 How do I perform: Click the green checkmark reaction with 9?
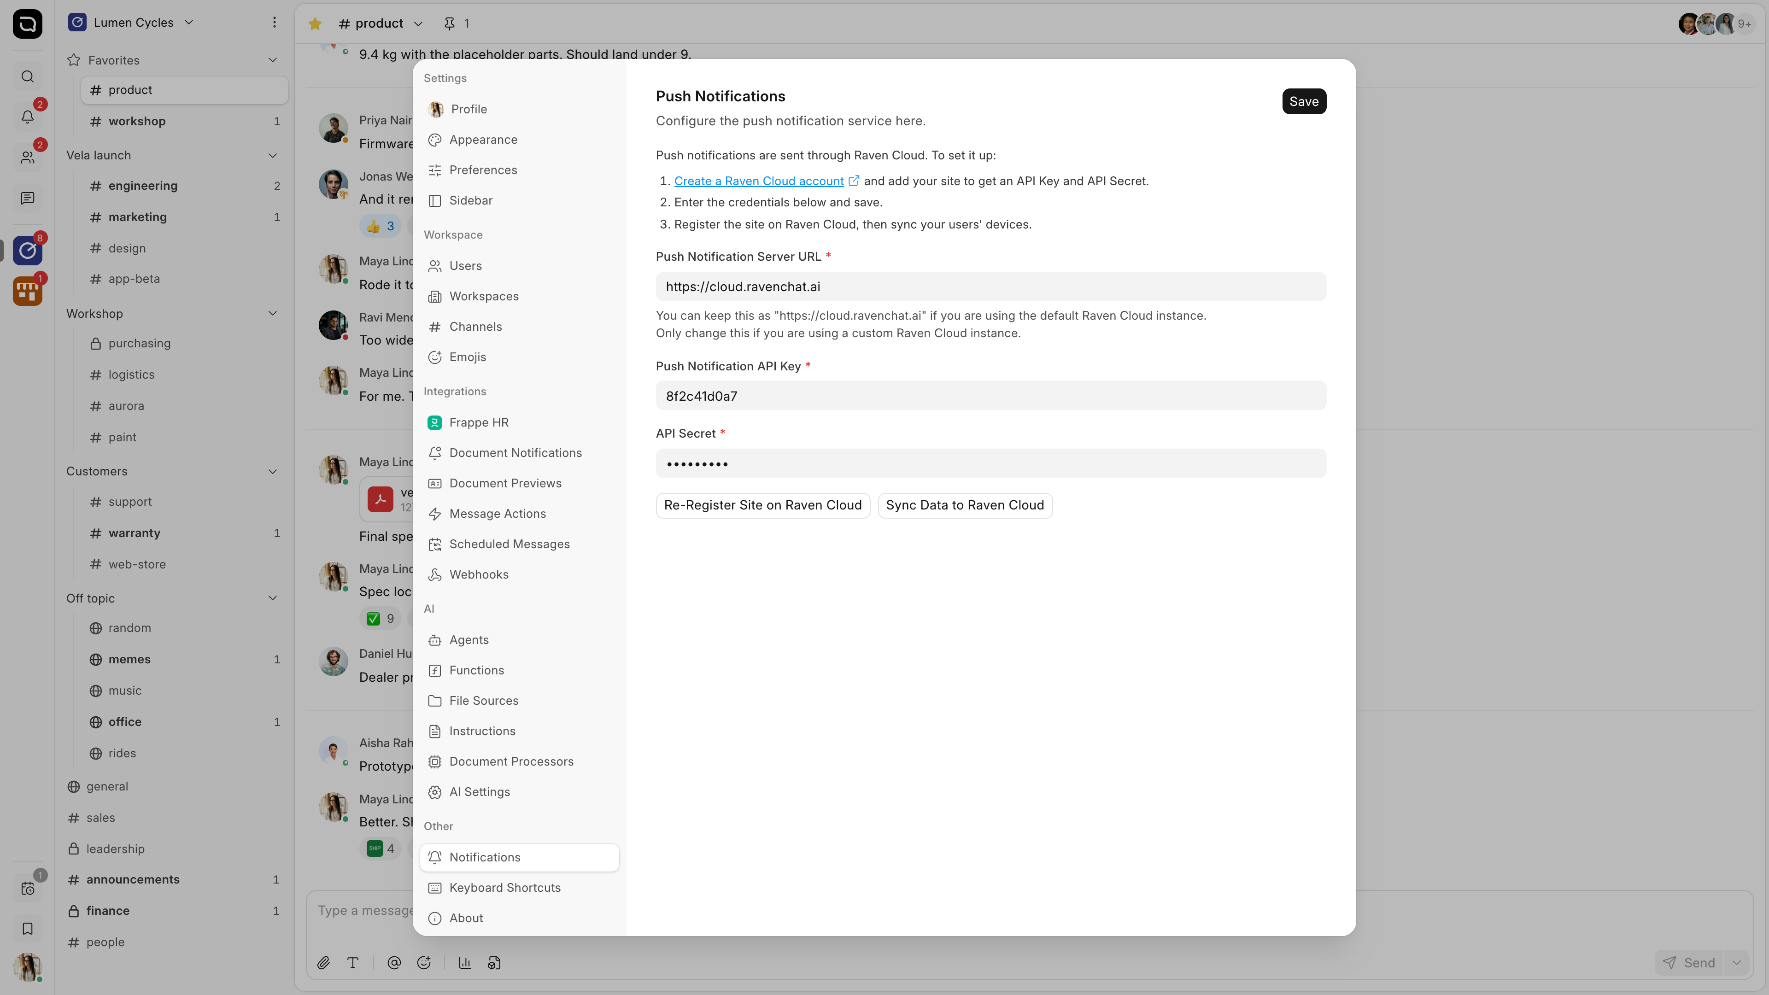click(x=381, y=619)
